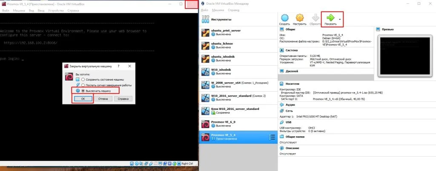Select 'Сохранить состояние машины' radio option
Image resolution: width=436 pixels, height=171 pixels.
[x=83, y=79]
